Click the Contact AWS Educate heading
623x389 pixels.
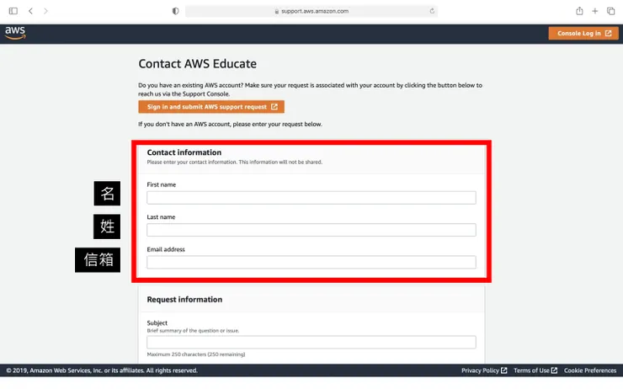pyautogui.click(x=197, y=64)
